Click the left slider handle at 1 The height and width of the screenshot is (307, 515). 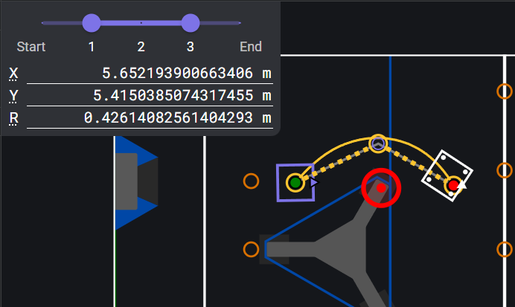[x=92, y=23]
